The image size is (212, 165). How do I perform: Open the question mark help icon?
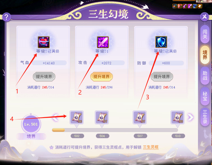(x=6, y=17)
